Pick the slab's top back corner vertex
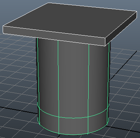140x138 pixels. click(48, 3)
